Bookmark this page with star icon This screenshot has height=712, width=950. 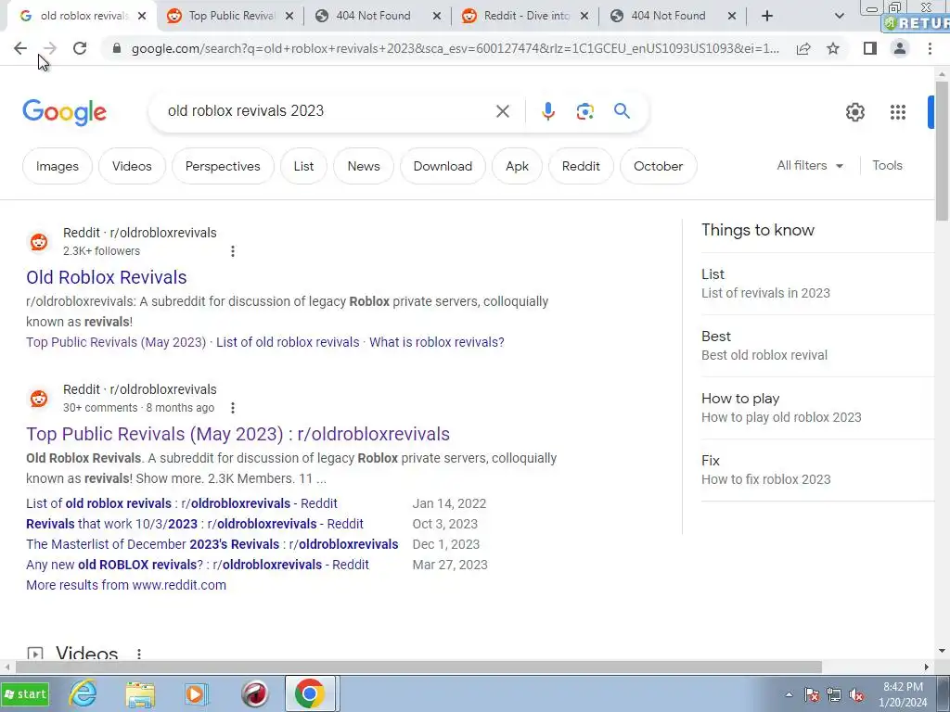click(833, 48)
